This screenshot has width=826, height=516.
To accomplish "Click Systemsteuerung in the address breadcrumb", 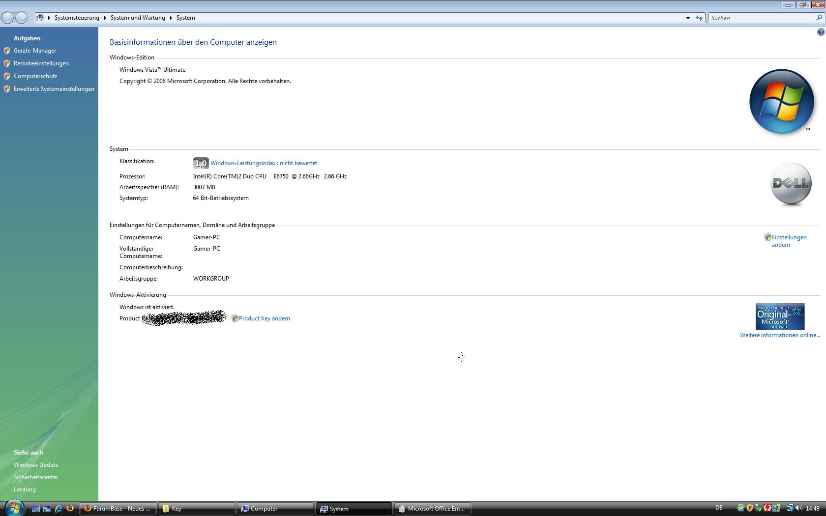I will point(77,18).
